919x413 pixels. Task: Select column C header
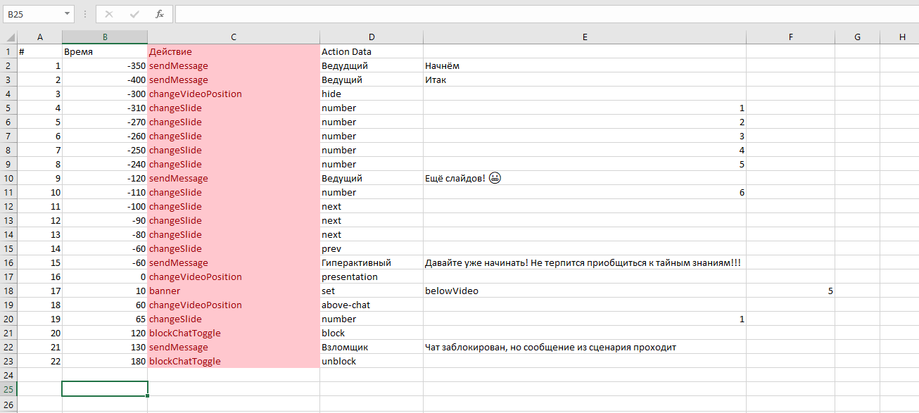pyautogui.click(x=233, y=37)
